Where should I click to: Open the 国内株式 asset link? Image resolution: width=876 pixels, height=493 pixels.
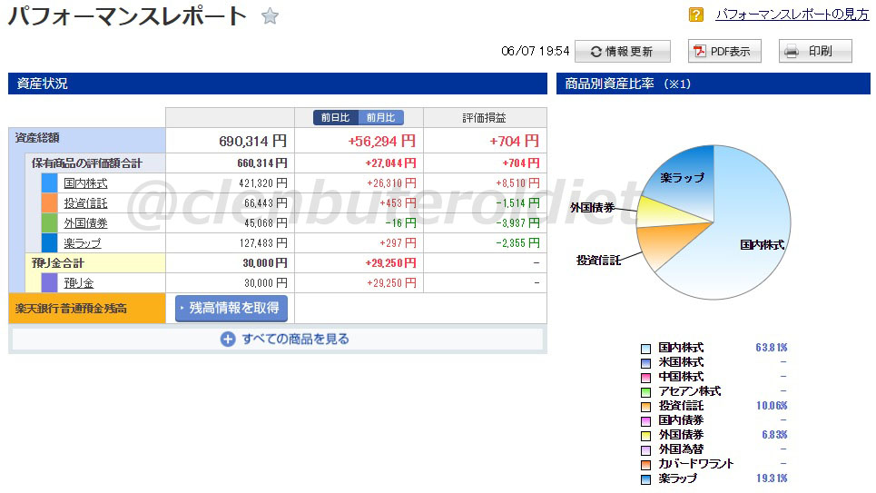pos(85,183)
